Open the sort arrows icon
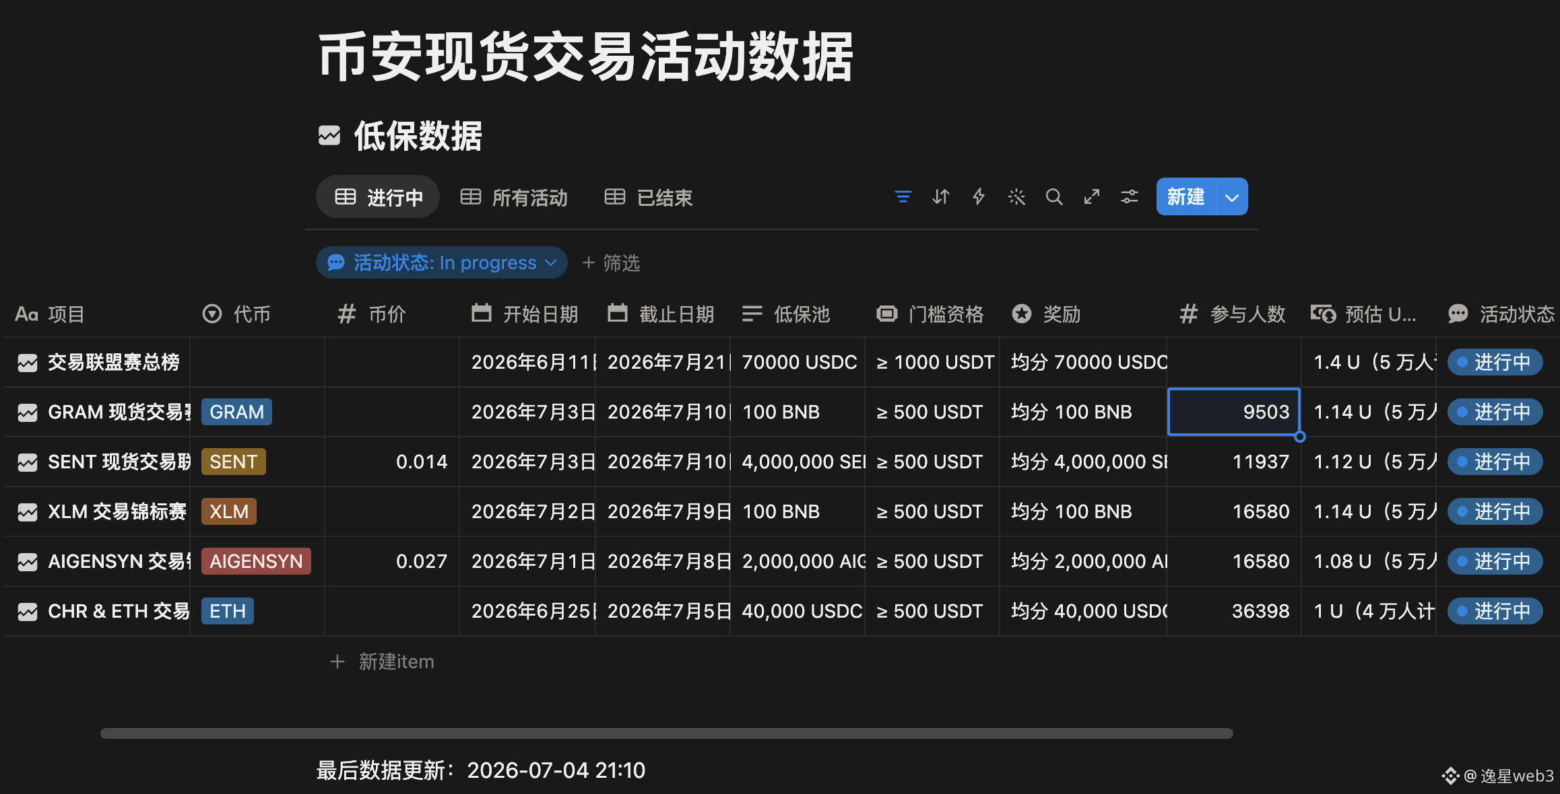The image size is (1560, 794). tap(941, 197)
